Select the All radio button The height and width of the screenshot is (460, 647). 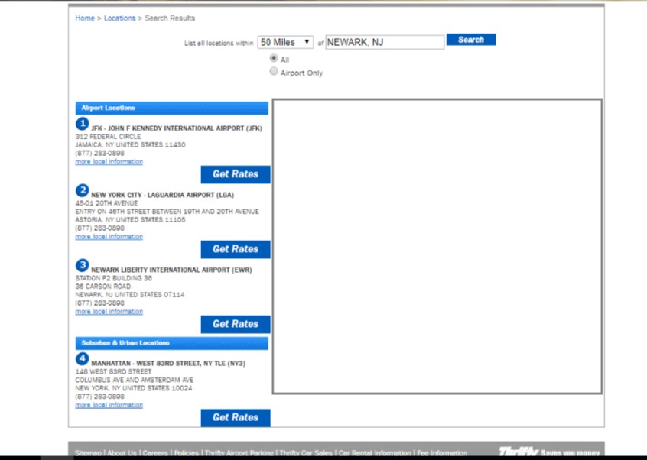pyautogui.click(x=274, y=58)
